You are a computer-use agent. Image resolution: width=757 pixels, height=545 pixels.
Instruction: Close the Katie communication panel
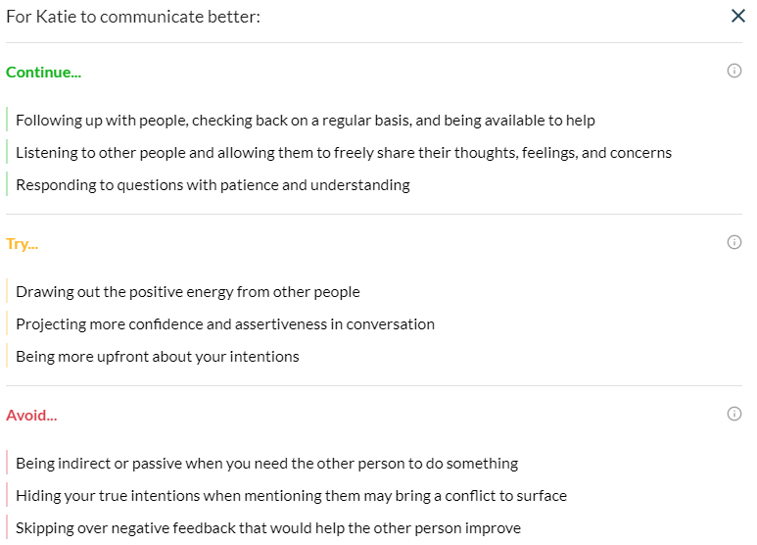point(738,17)
